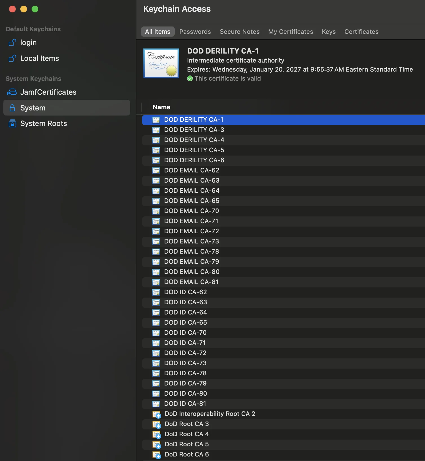The width and height of the screenshot is (425, 461).
Task: Click trusted root icon beside DoD Interoperability Root CA 2
Action: [157, 415]
